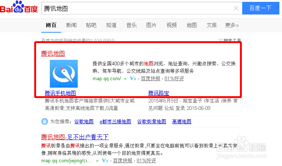Image resolution: width=282 pixels, height=166 pixels.
Task: Open the first 腾讯地图 result title
Action: [x=53, y=53]
